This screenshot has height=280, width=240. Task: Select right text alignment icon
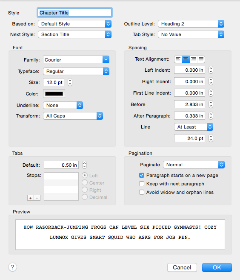(x=193, y=59)
